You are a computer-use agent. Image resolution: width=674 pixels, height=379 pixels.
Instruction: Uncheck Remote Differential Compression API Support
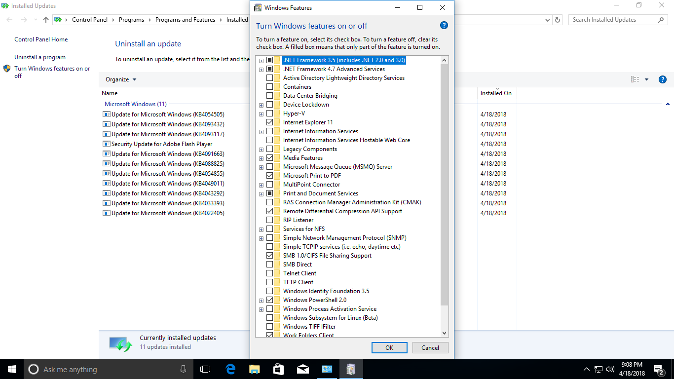pyautogui.click(x=269, y=211)
